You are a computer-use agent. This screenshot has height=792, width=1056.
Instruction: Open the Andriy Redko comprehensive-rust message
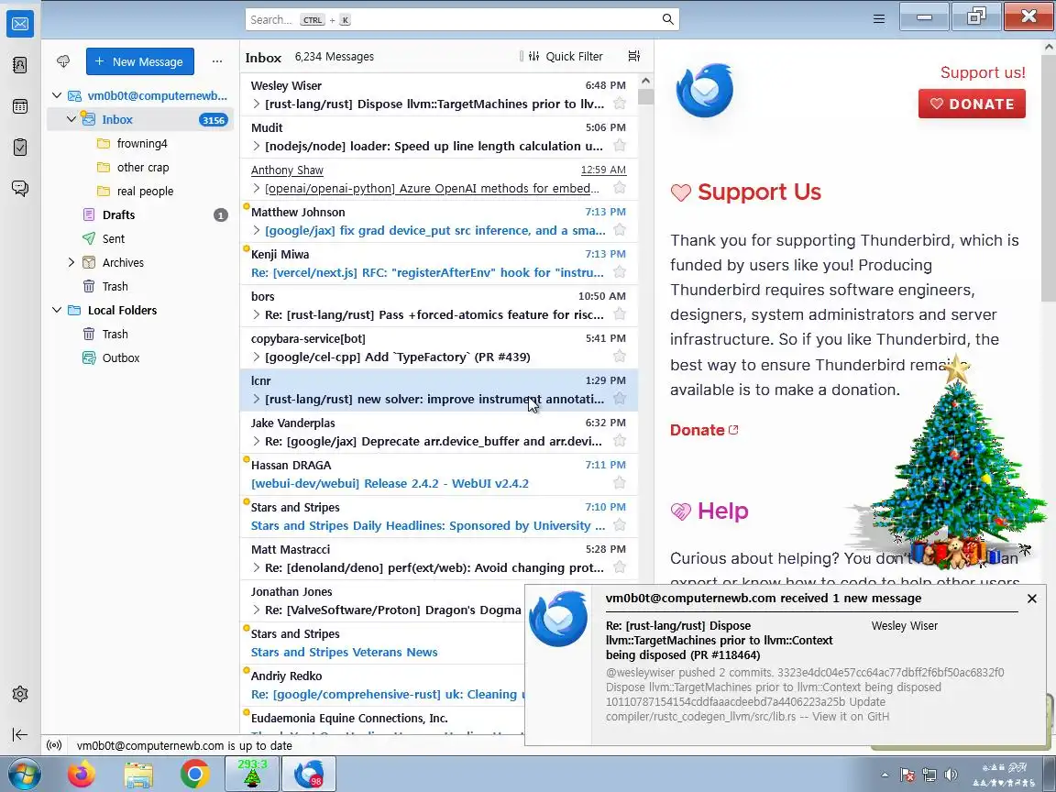click(x=382, y=686)
